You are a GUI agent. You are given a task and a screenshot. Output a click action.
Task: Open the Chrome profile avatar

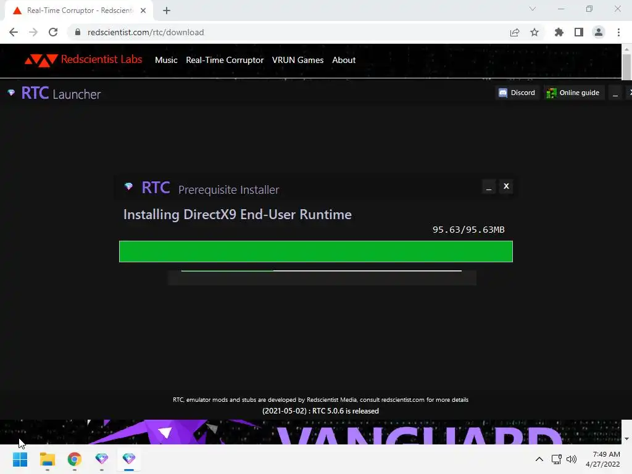coord(599,32)
